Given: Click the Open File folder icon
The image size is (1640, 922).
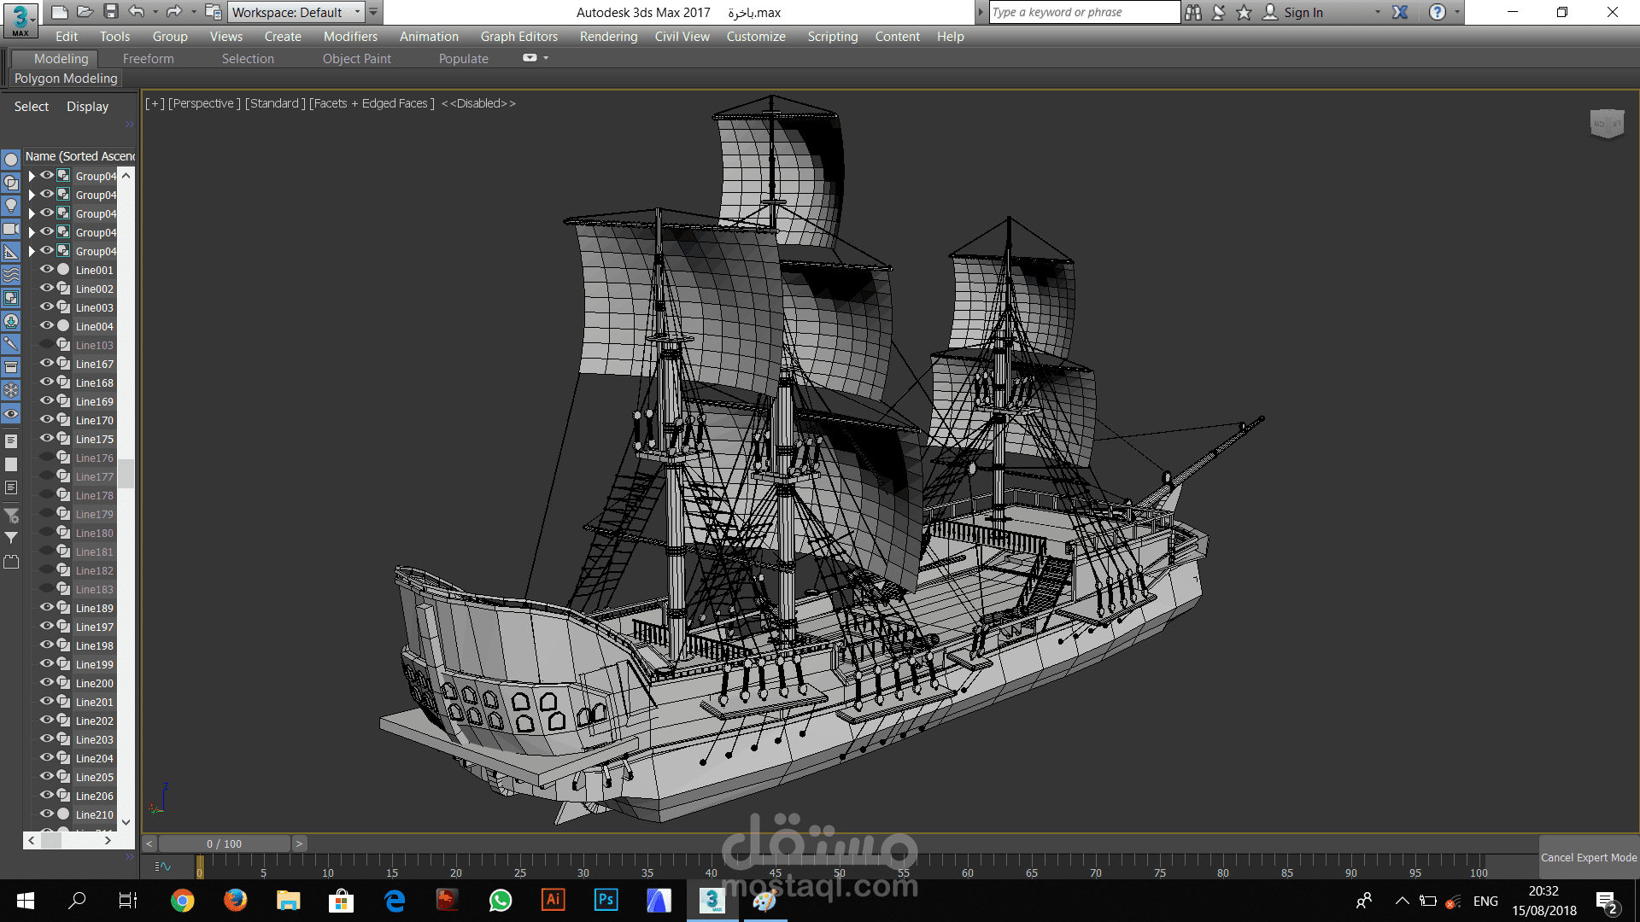Looking at the screenshot, I should coord(85,12).
